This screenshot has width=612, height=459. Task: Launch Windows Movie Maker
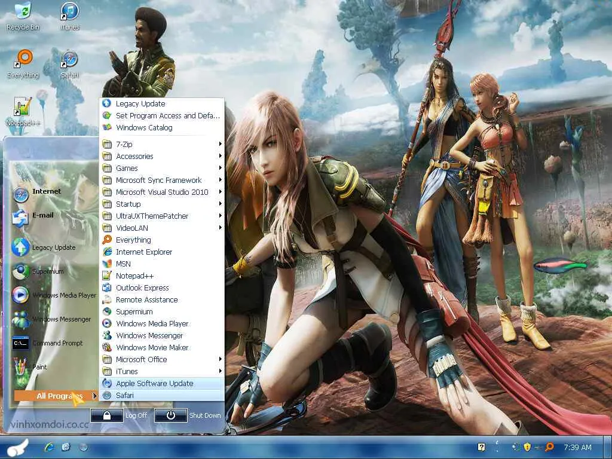tap(162, 348)
